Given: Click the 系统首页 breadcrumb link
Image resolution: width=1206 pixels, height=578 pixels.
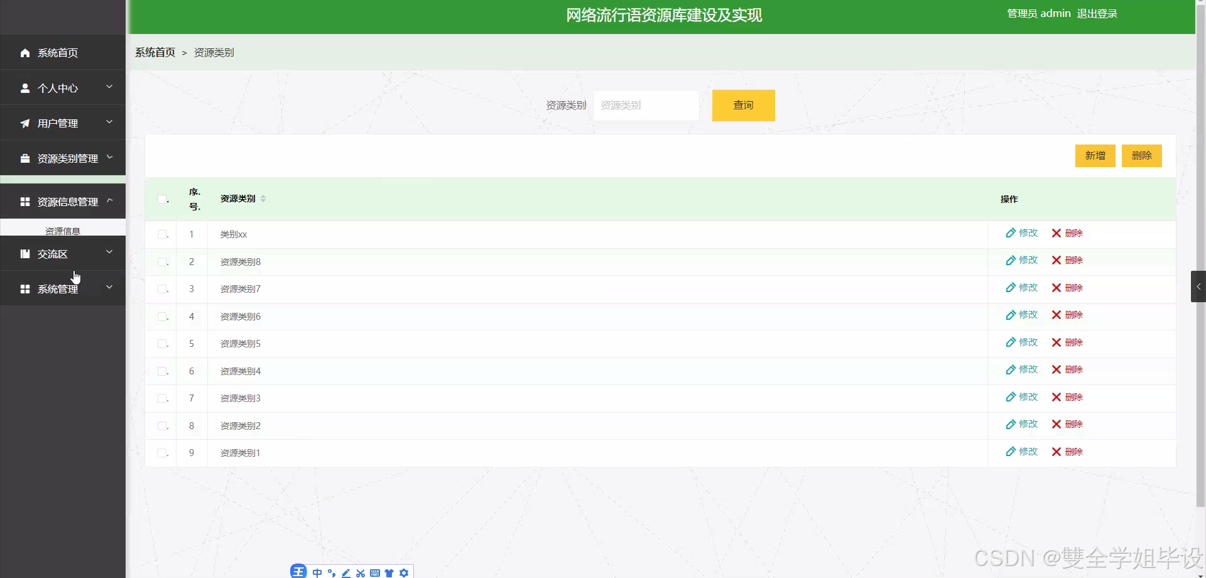Looking at the screenshot, I should [x=155, y=52].
